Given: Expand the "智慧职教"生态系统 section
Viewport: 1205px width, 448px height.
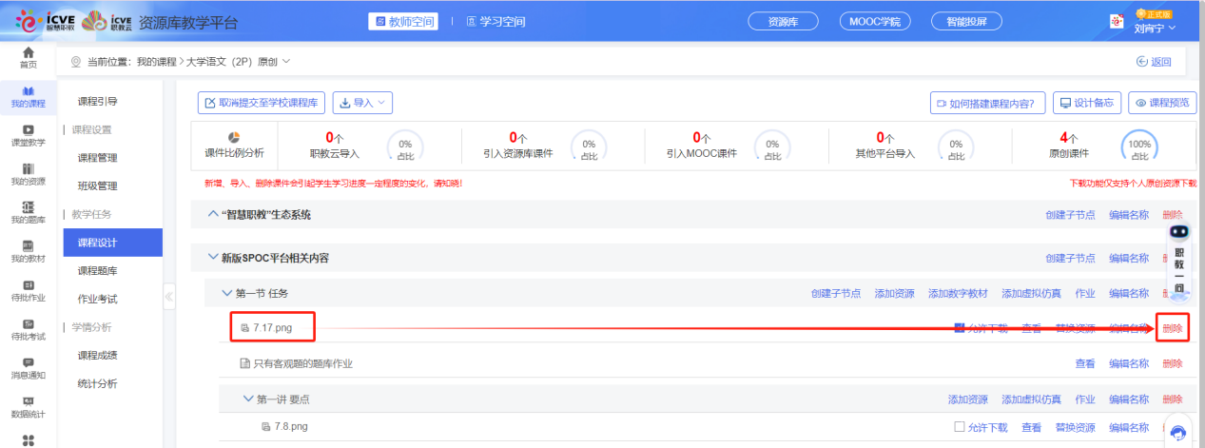Looking at the screenshot, I should (213, 215).
